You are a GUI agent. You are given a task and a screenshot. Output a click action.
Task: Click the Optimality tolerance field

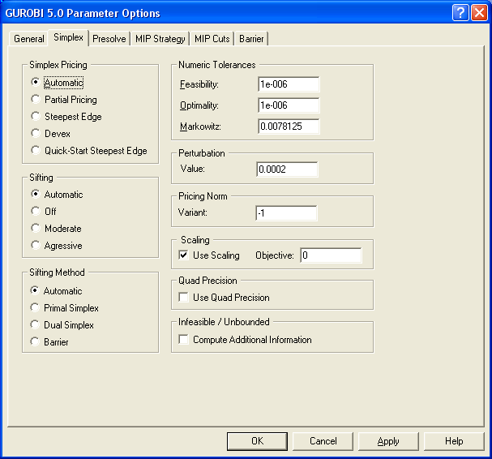tap(289, 105)
